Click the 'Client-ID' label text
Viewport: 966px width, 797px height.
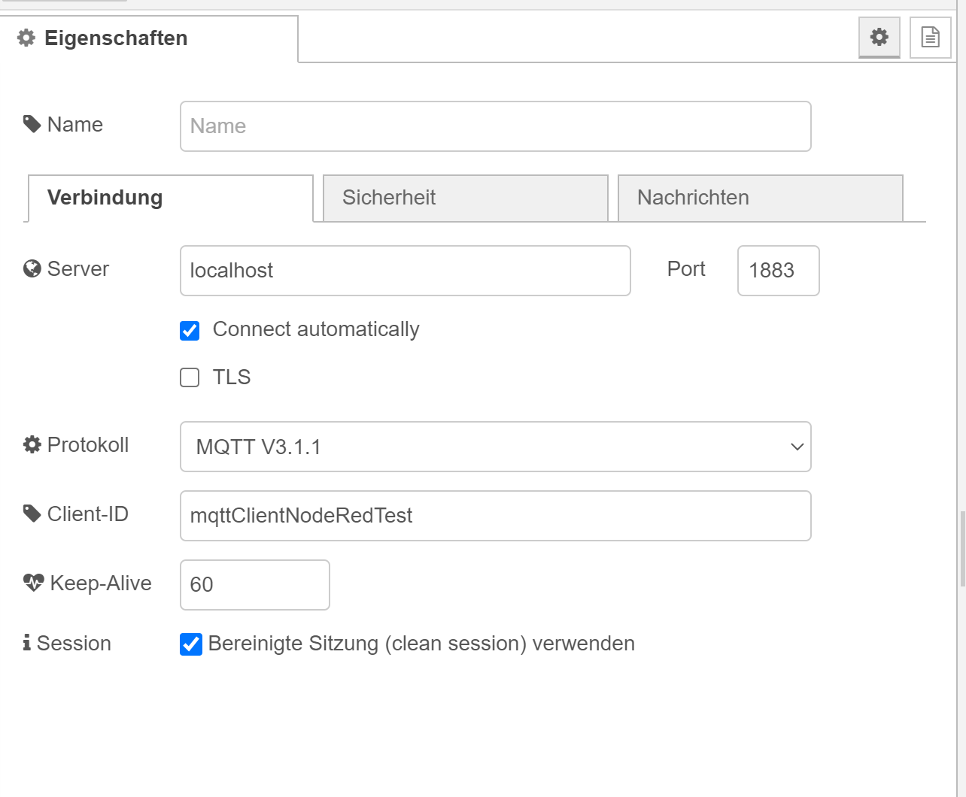[x=88, y=514]
